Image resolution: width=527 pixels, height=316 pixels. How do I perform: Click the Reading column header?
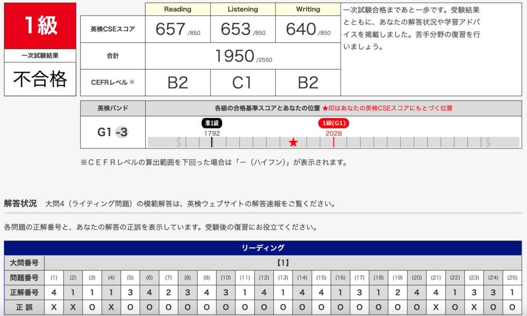[178, 9]
